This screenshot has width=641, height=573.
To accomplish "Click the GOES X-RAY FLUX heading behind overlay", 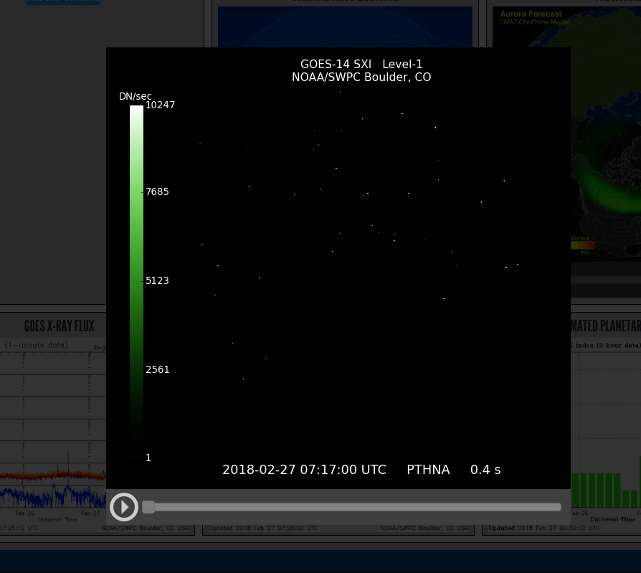I will [60, 326].
